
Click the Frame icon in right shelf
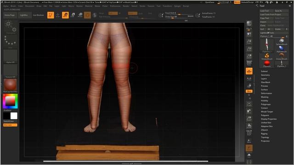249,104
